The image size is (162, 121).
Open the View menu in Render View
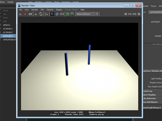27,10
